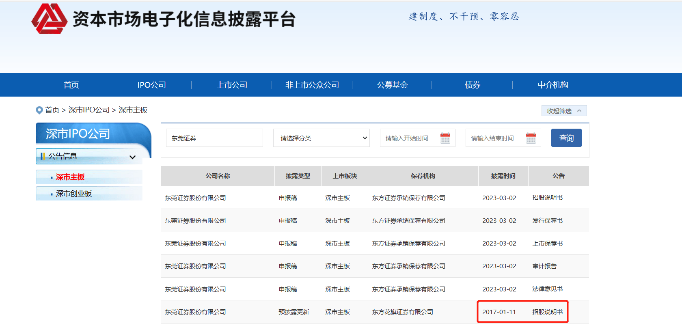Viewport: 682px width, 332px height.
Task: Go to 首页 in the navigation bar
Action: [71, 85]
